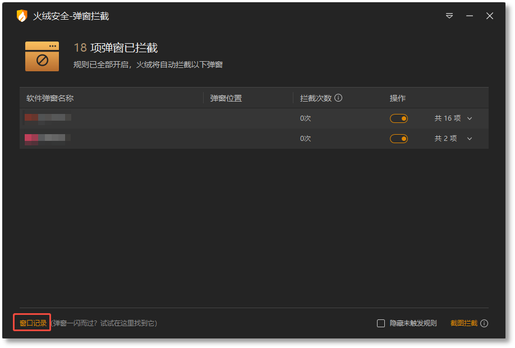Expand the 共 16 项 chevron
Viewport: 515px width, 348px height.
[x=470, y=118]
